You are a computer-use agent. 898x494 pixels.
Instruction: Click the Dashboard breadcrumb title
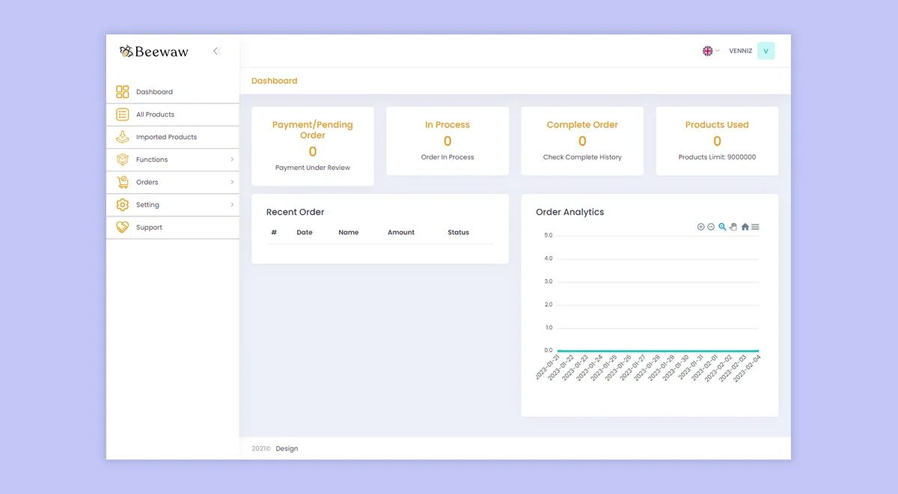point(274,81)
